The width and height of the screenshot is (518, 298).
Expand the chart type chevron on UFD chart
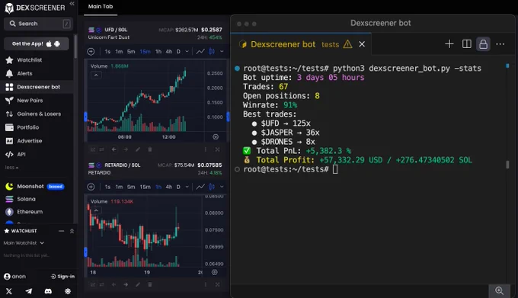coord(222,52)
